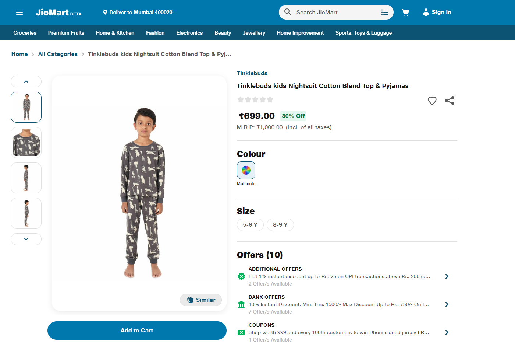The height and width of the screenshot is (346, 515).
Task: Open the Fashion category menu
Action: click(155, 33)
